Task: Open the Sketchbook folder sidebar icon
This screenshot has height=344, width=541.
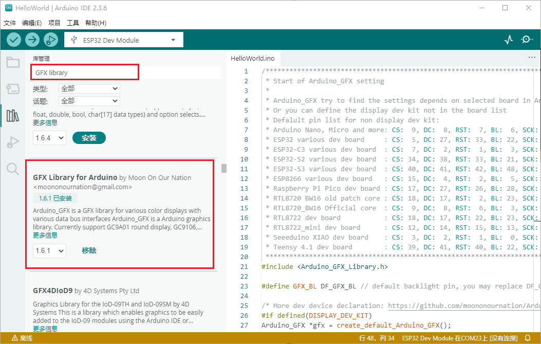Action: click(x=13, y=63)
